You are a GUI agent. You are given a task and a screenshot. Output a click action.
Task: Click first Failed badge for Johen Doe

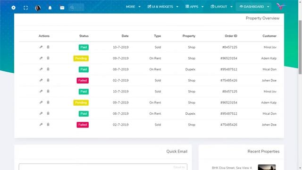point(83,81)
